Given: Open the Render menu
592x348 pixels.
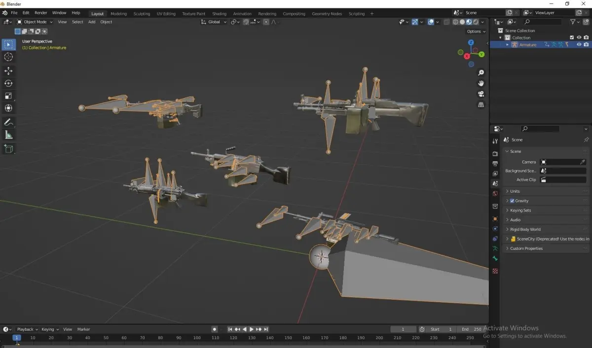Looking at the screenshot, I should coord(41,13).
